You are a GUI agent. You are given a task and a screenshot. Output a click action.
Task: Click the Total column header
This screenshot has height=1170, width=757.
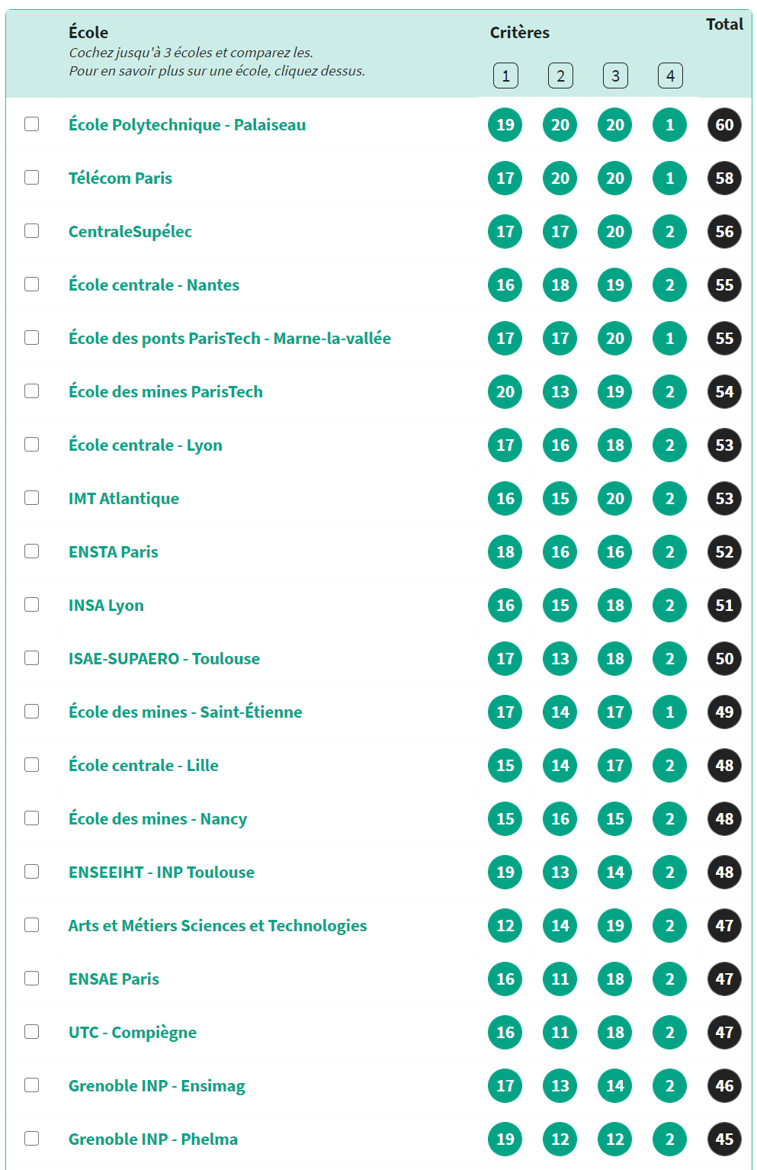tap(724, 24)
